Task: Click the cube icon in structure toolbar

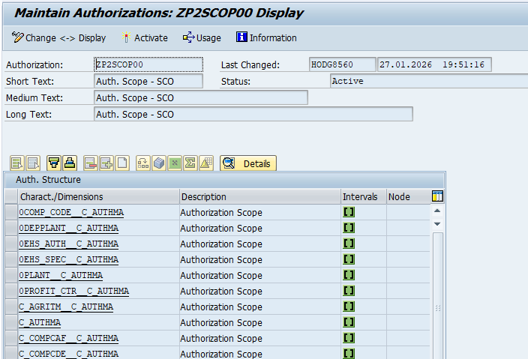Action: click(159, 163)
